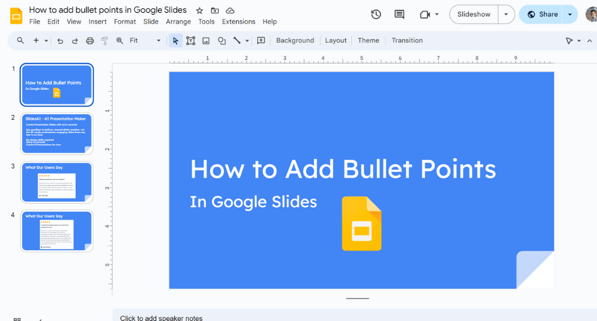The height and width of the screenshot is (321, 597).
Task: Open the Edit menu
Action: pyautogui.click(x=53, y=22)
